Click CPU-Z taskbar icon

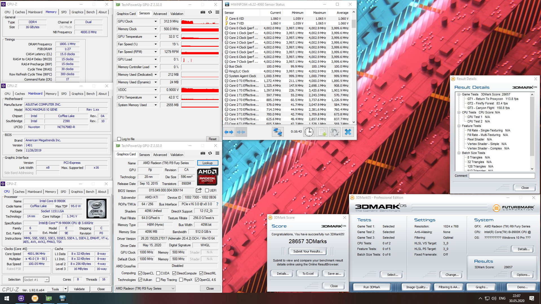point(21,298)
